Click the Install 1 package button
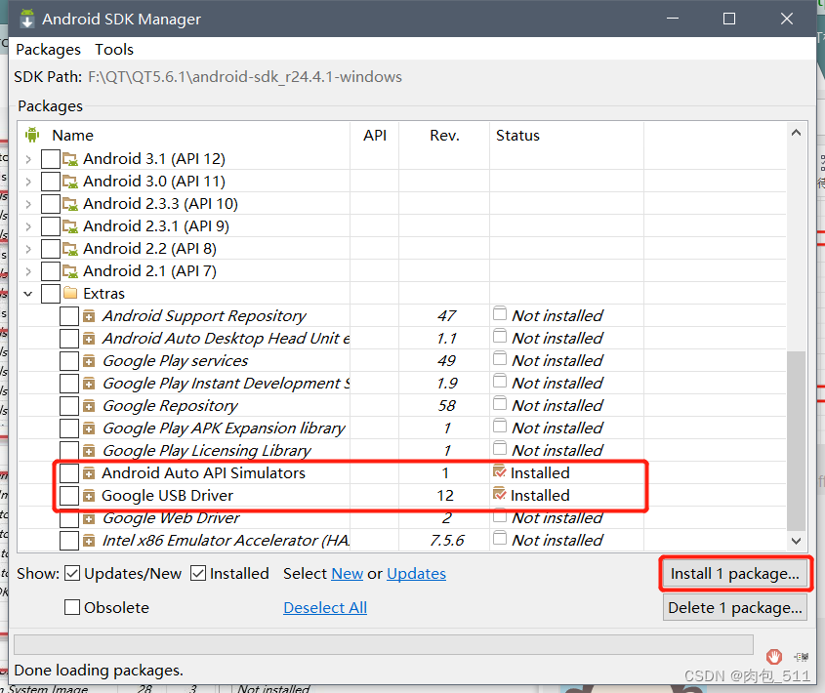This screenshot has width=825, height=693. (x=735, y=574)
